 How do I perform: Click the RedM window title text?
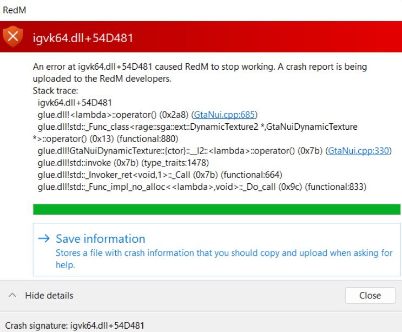coord(15,10)
